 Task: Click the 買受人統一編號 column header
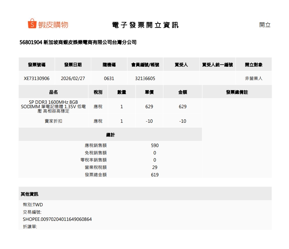click(x=217, y=65)
